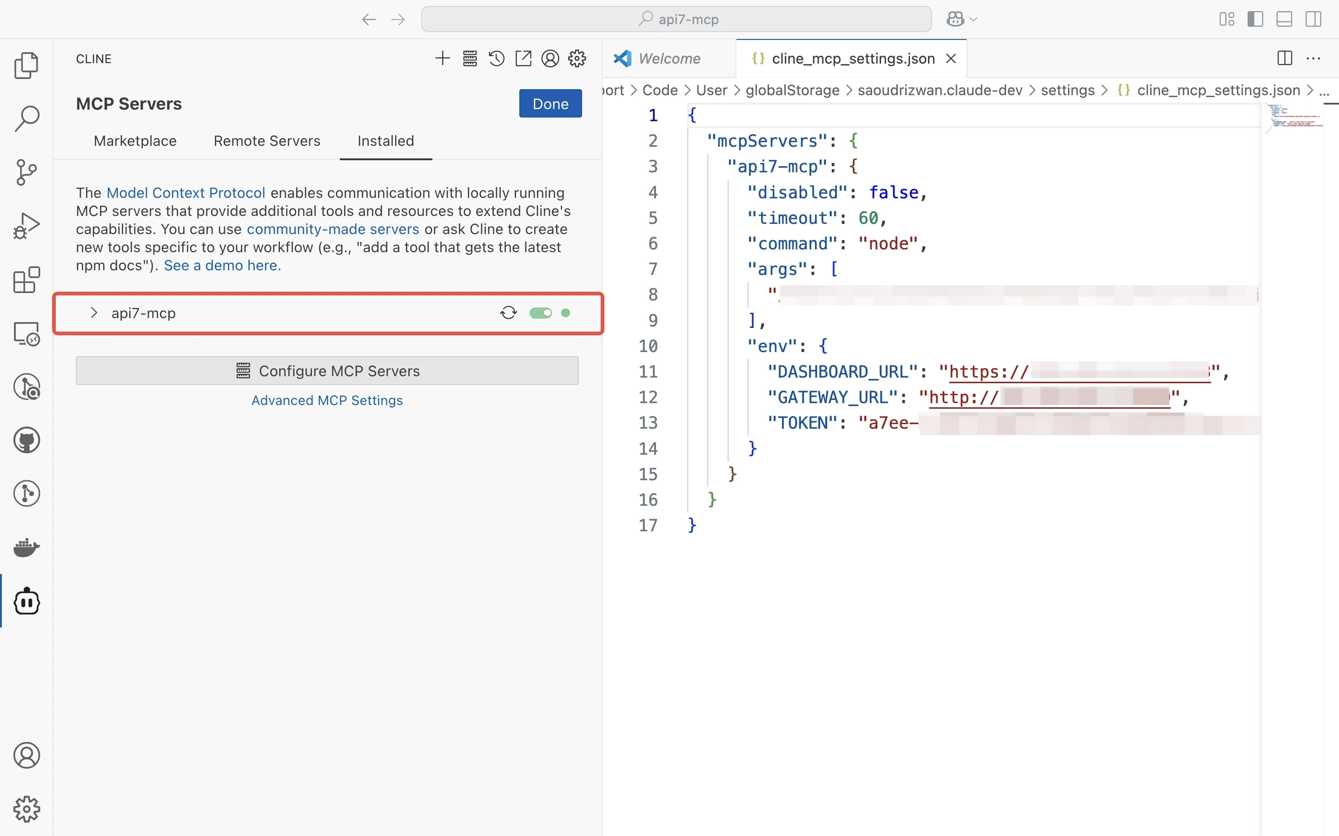Open the community-made servers link
The width and height of the screenshot is (1339, 836).
(332, 229)
